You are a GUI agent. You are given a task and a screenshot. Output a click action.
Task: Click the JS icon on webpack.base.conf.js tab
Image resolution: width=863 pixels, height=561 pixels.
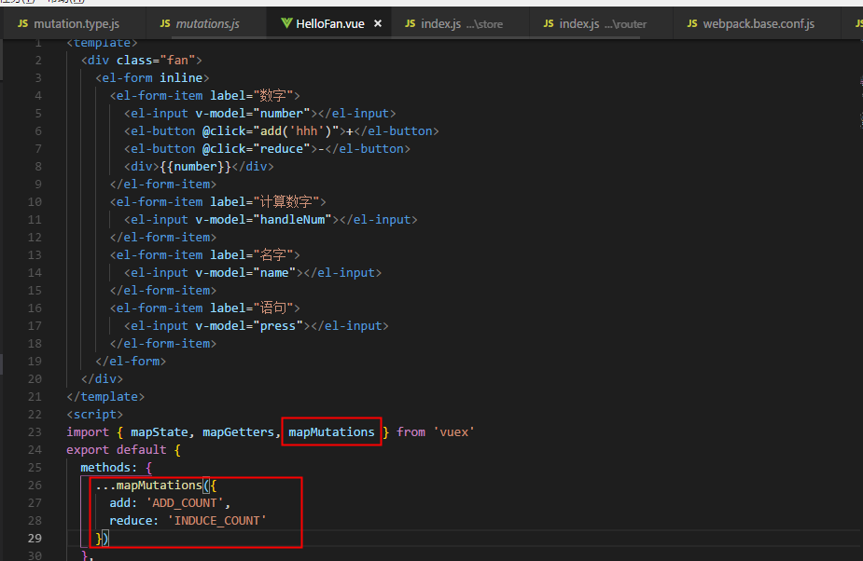coord(692,23)
